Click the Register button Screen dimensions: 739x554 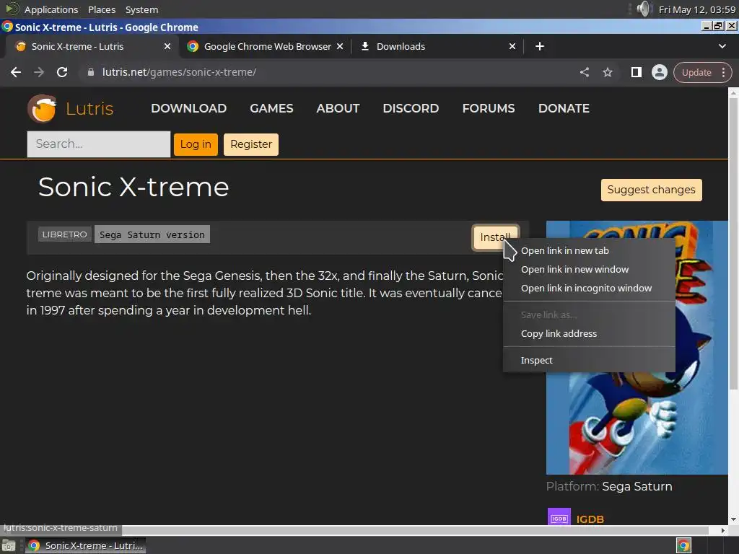click(250, 144)
